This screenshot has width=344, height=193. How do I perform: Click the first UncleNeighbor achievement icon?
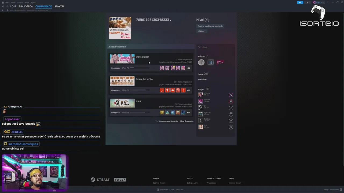(x=162, y=68)
